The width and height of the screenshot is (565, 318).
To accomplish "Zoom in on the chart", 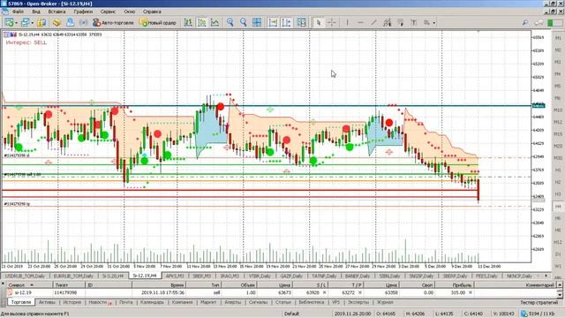I will tap(230, 22).
